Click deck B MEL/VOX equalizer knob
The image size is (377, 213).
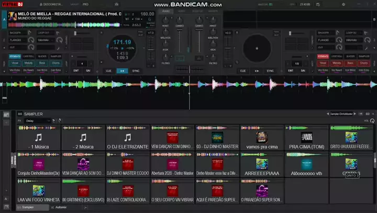[213, 32]
